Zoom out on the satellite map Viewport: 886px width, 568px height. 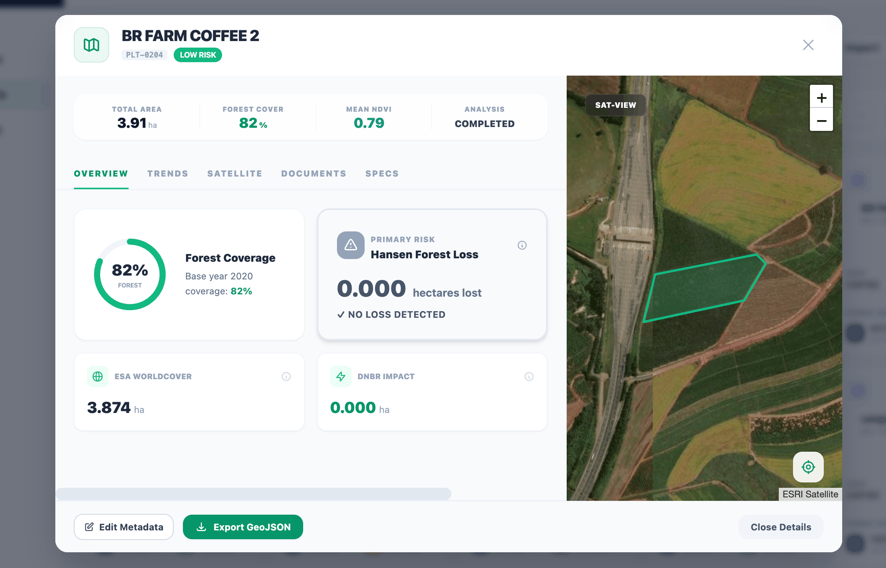[x=821, y=121]
